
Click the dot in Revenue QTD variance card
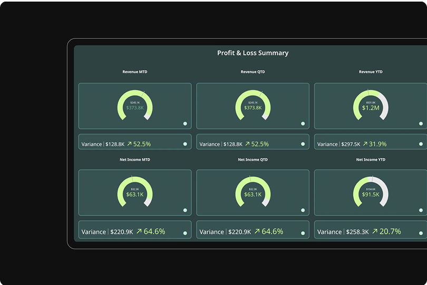tap(303, 144)
